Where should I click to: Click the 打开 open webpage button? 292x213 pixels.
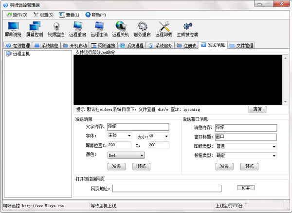pyautogui.click(x=246, y=188)
